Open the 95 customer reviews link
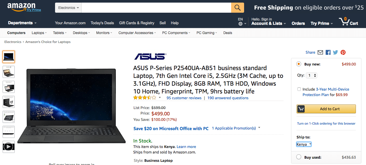This screenshot has width=366, height=165. [x=184, y=98]
